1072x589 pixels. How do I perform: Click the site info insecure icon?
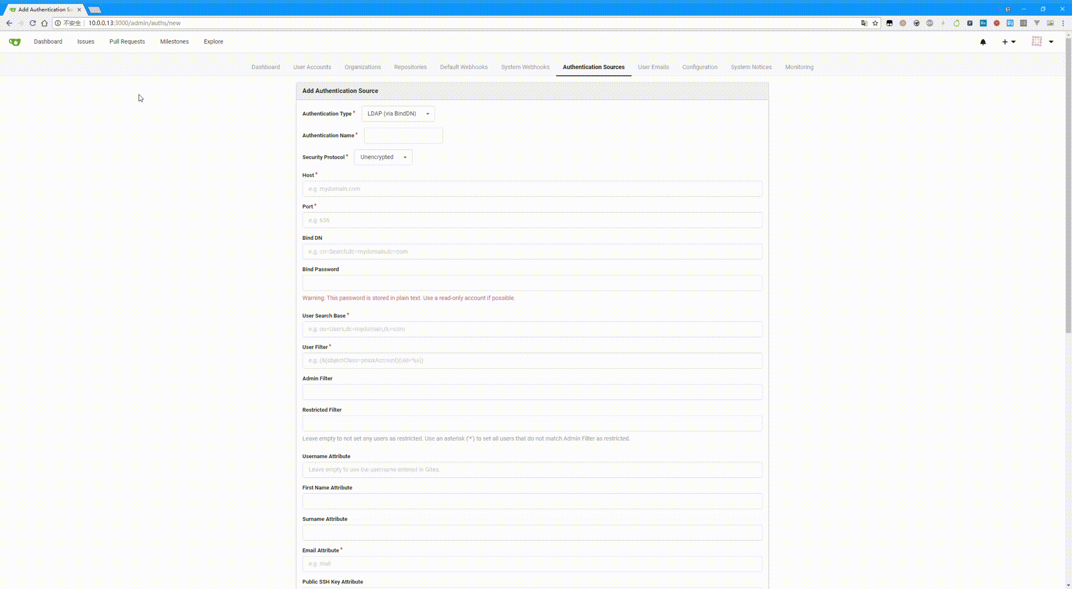coord(58,23)
